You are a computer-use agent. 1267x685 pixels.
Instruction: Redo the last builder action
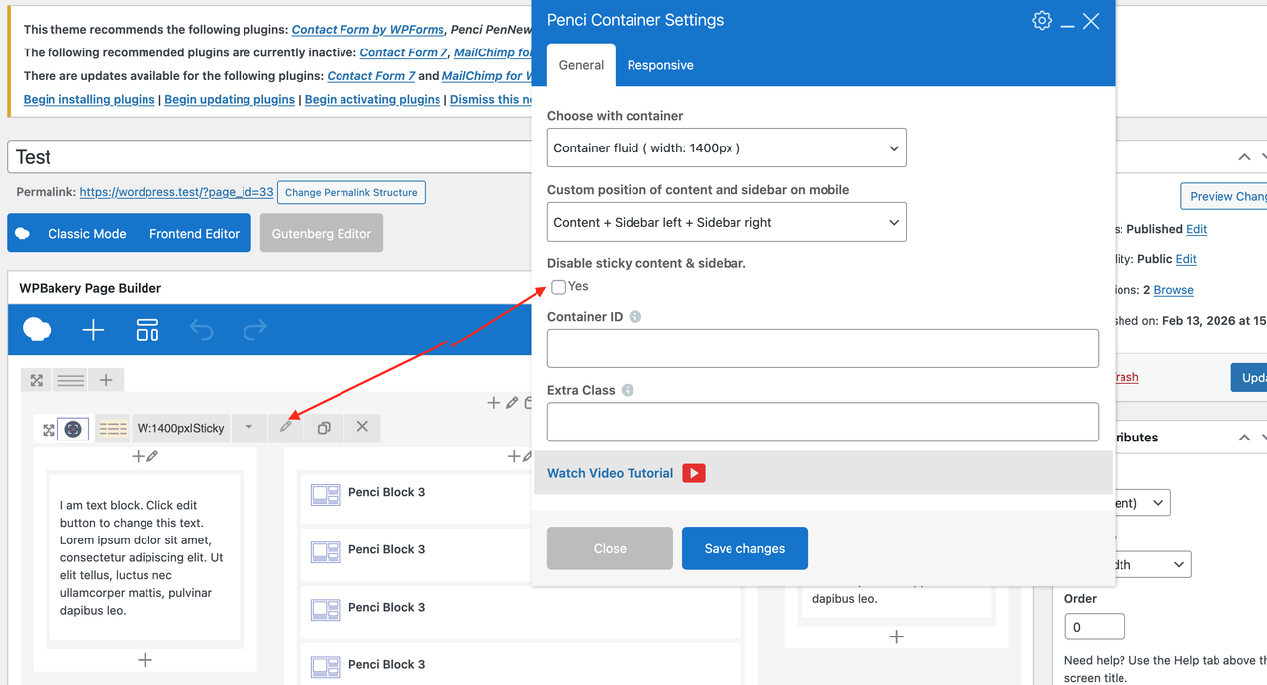[x=255, y=330]
